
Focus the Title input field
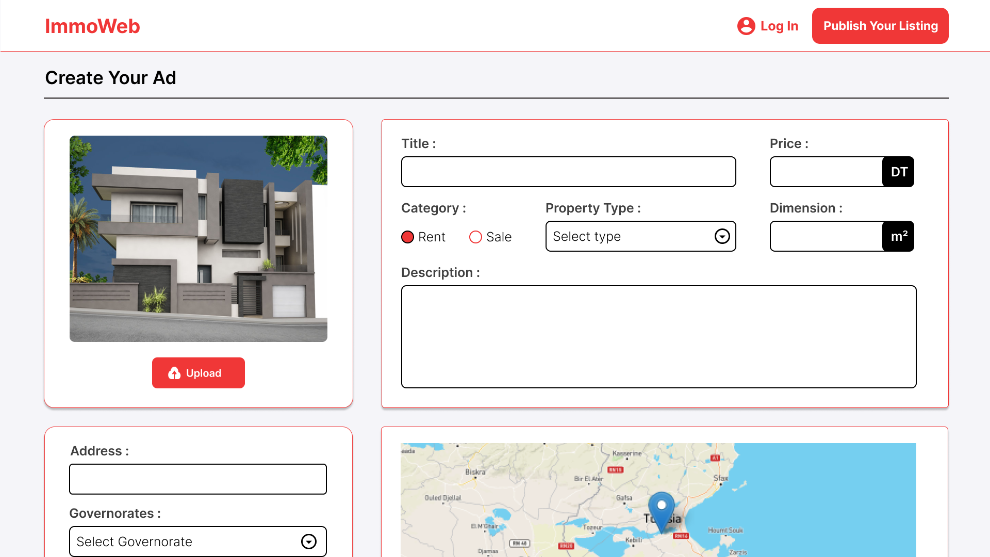(568, 172)
